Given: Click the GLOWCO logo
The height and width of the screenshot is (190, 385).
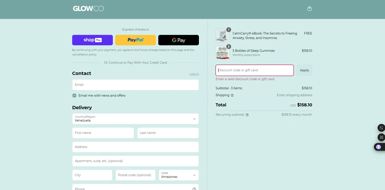Looking at the screenshot, I should (88, 8).
